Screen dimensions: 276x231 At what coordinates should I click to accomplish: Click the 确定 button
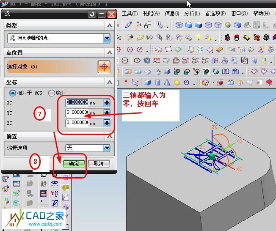[x=74, y=164]
